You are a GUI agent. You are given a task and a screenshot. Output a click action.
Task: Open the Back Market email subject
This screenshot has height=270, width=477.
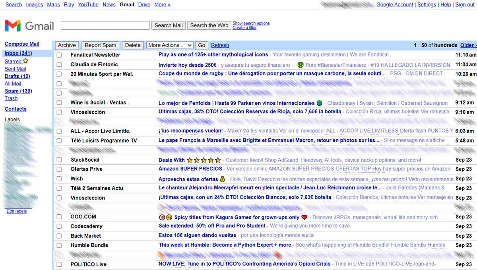coord(198,236)
